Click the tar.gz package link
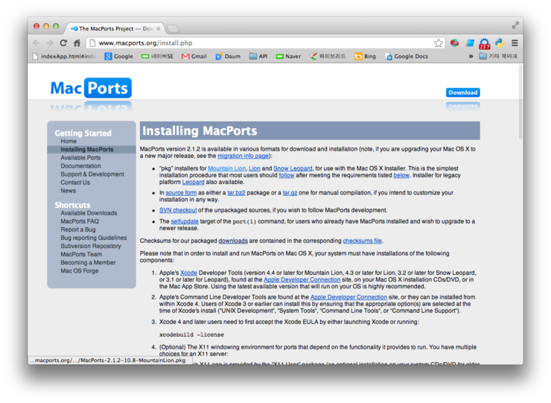The width and height of the screenshot is (551, 403). (x=290, y=193)
